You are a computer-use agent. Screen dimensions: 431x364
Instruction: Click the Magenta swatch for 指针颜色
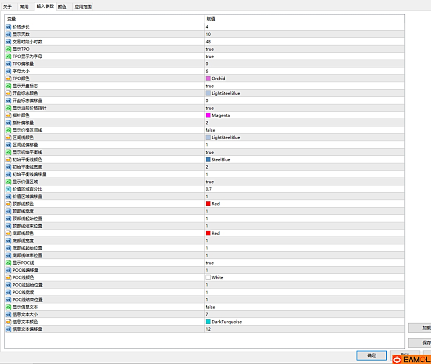pyautogui.click(x=208, y=115)
